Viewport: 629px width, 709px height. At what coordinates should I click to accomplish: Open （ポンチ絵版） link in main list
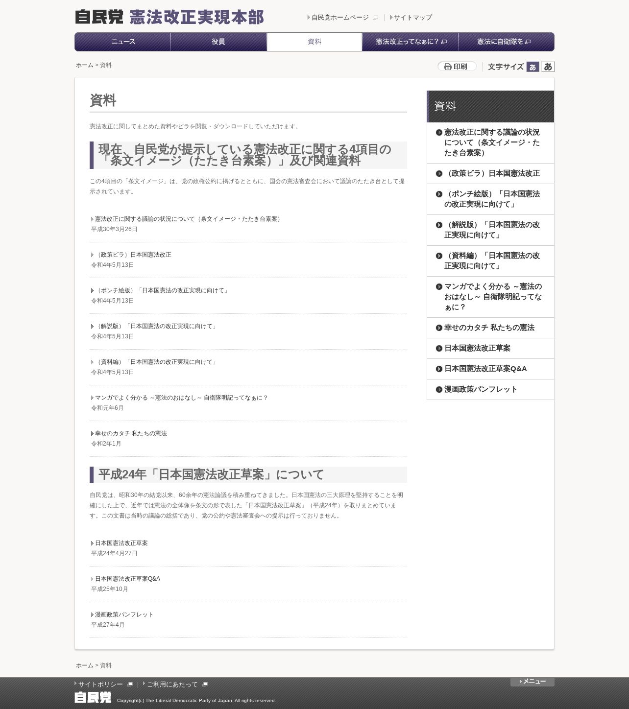tap(162, 290)
